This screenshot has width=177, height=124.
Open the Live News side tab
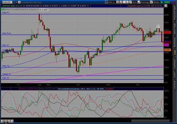pyautogui.click(x=175, y=84)
